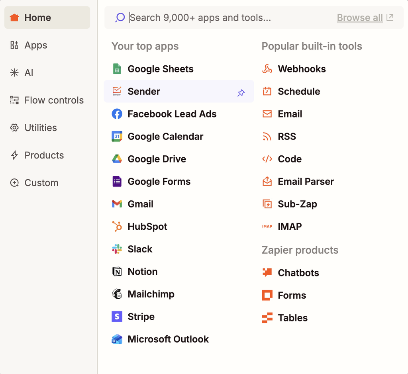This screenshot has height=374, width=408.
Task: Click the Google Sheets icon
Action: pyautogui.click(x=117, y=69)
